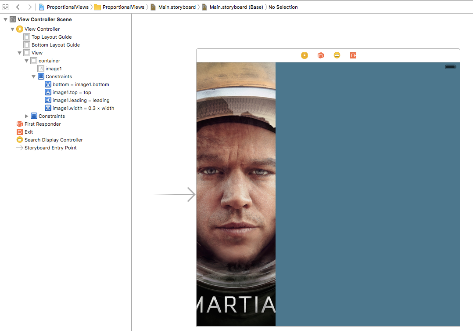Select Top Layout Guide
The width and height of the screenshot is (473, 331).
click(x=66, y=37)
